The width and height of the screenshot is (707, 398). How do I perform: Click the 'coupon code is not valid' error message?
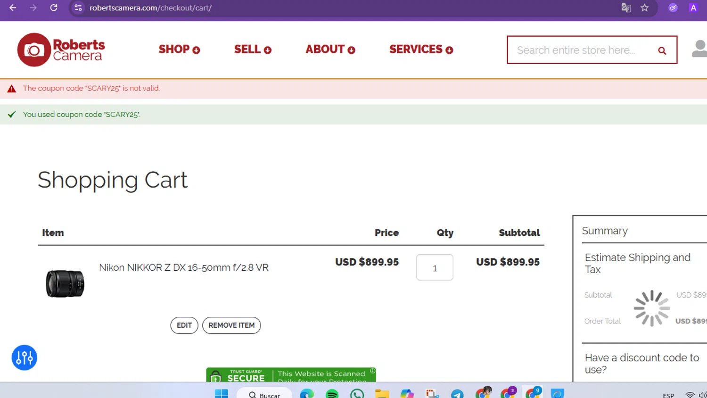[91, 88]
